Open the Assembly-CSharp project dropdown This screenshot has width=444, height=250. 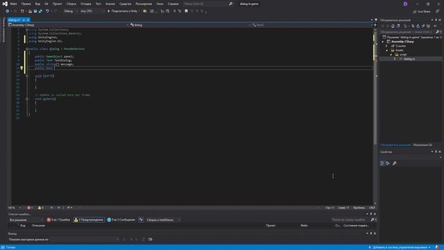[x=68, y=25]
